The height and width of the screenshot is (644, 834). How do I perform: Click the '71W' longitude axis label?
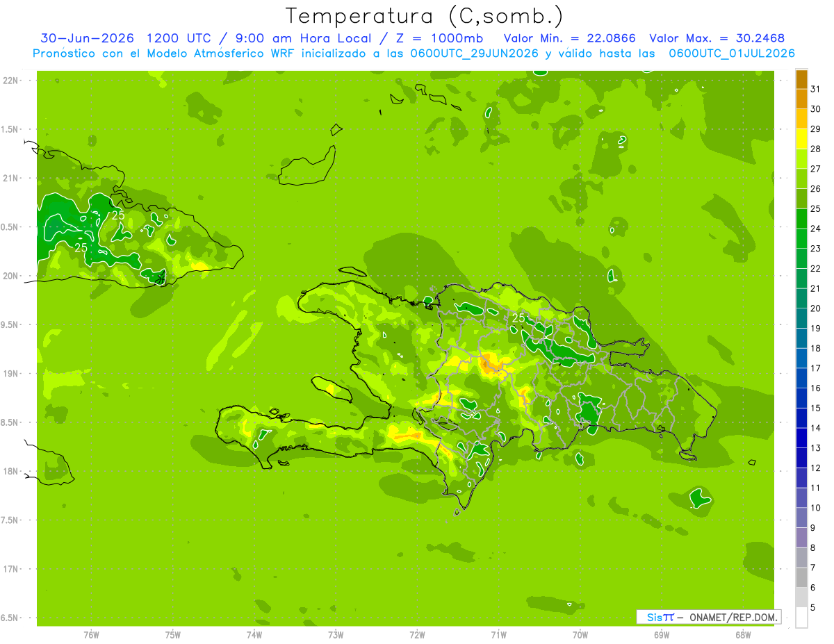coord(498,634)
